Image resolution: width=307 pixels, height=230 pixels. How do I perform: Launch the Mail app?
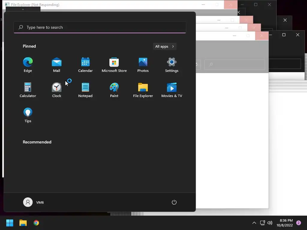click(57, 65)
